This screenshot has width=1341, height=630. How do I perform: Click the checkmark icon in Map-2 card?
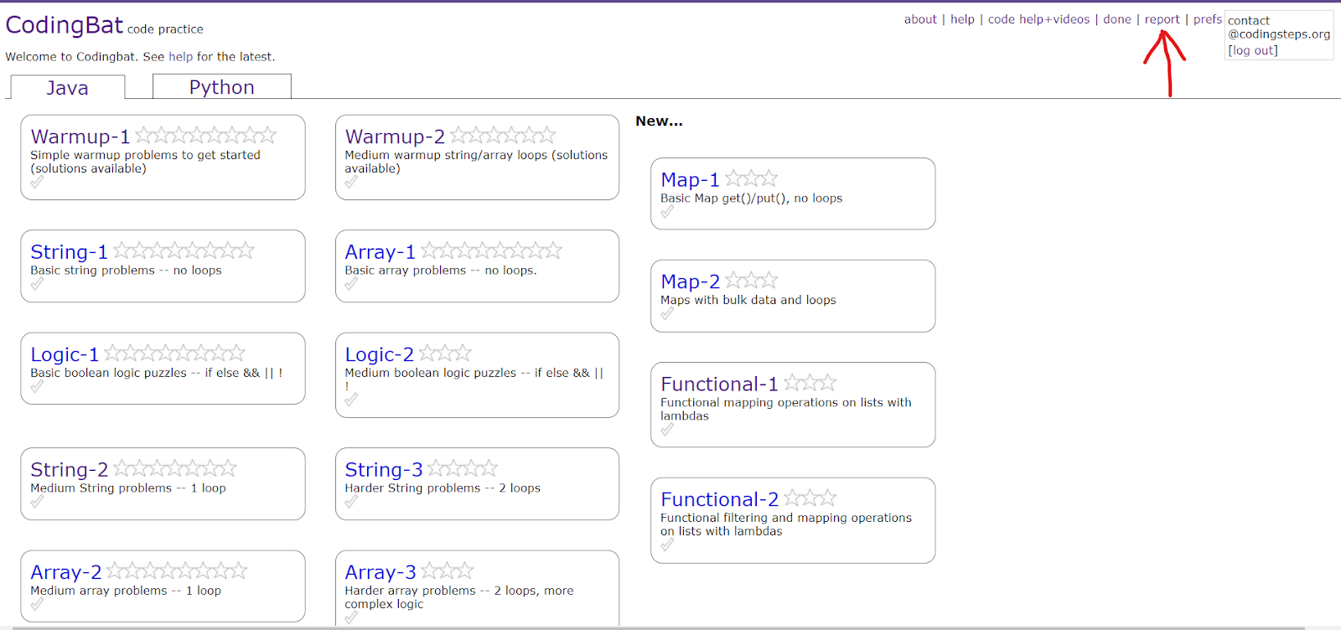tap(667, 313)
